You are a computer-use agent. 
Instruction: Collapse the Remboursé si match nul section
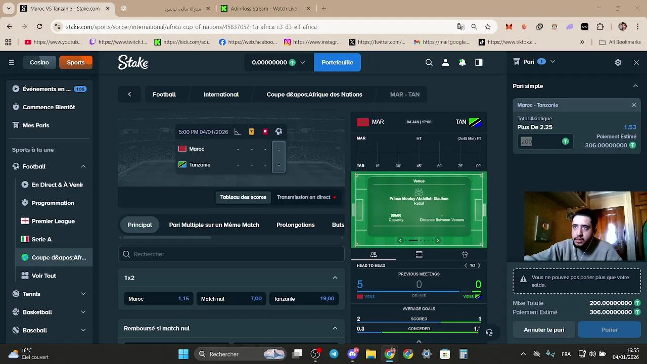click(x=335, y=328)
